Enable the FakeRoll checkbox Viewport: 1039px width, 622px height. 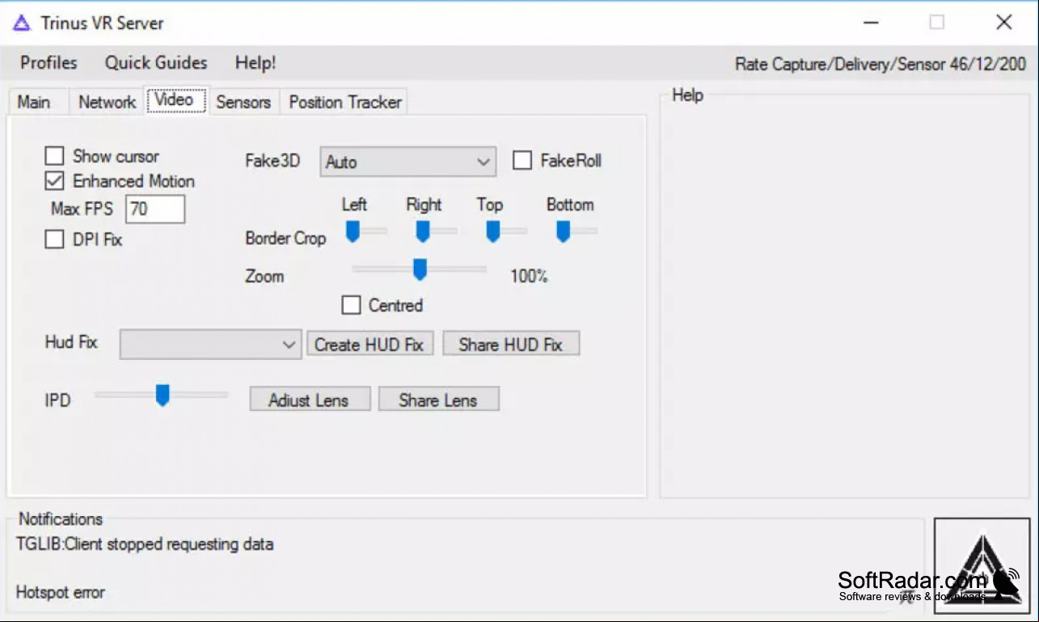point(522,160)
